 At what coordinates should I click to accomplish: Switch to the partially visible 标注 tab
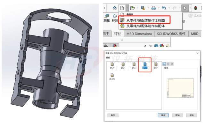(x=107, y=34)
